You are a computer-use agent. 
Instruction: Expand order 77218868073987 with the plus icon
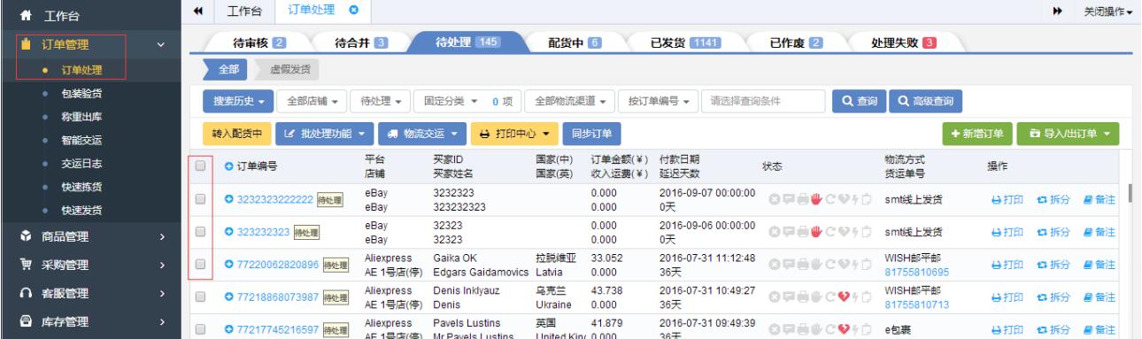pos(228,297)
